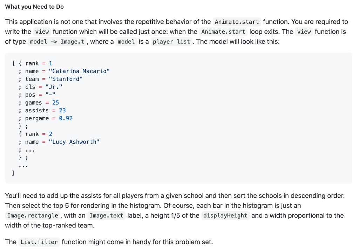Click the first 'view' inline code
Image resolution: width=359 pixels, height=252 pixels.
pyautogui.click(x=42, y=32)
